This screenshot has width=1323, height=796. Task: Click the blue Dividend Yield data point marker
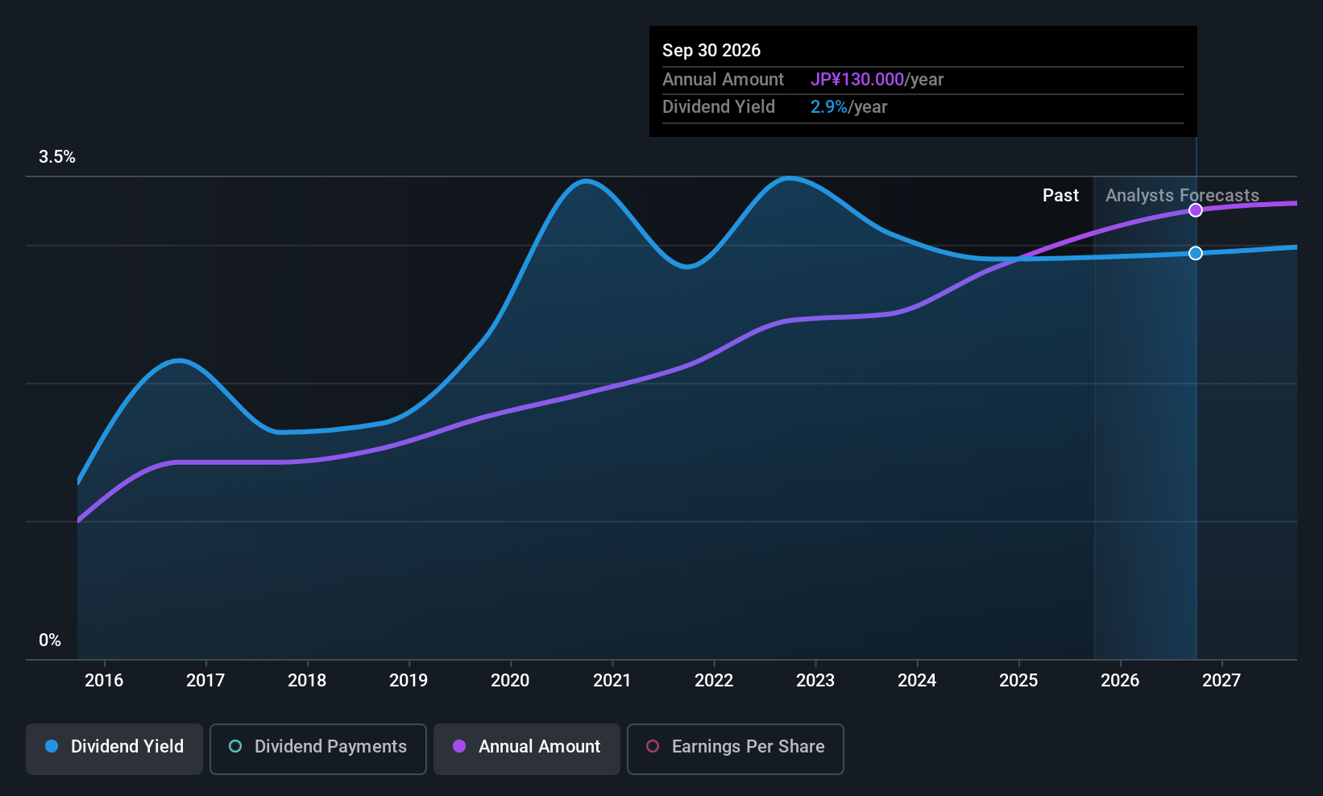click(1196, 253)
